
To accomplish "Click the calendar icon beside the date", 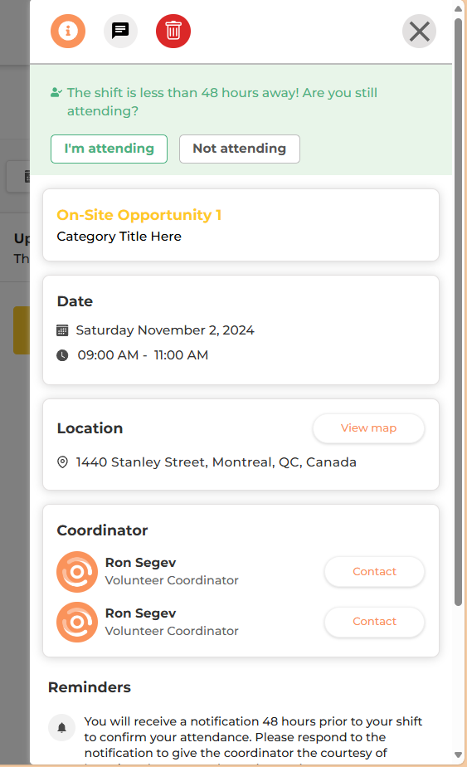I will tap(62, 330).
